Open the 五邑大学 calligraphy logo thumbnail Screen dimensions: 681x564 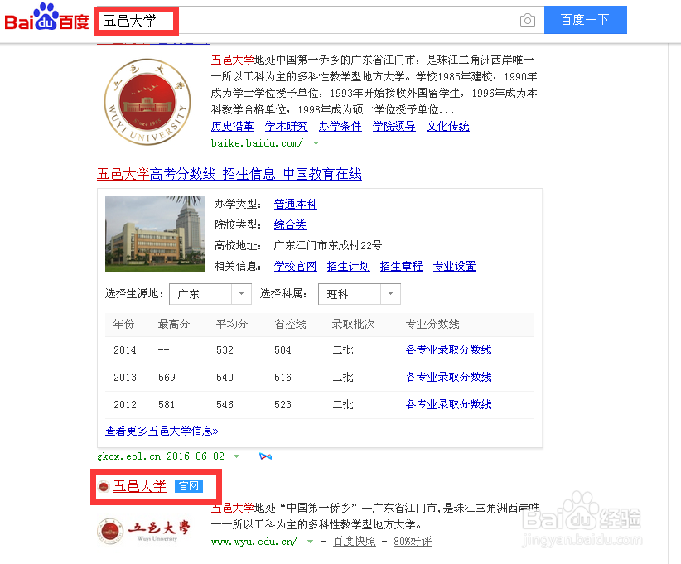(x=143, y=531)
